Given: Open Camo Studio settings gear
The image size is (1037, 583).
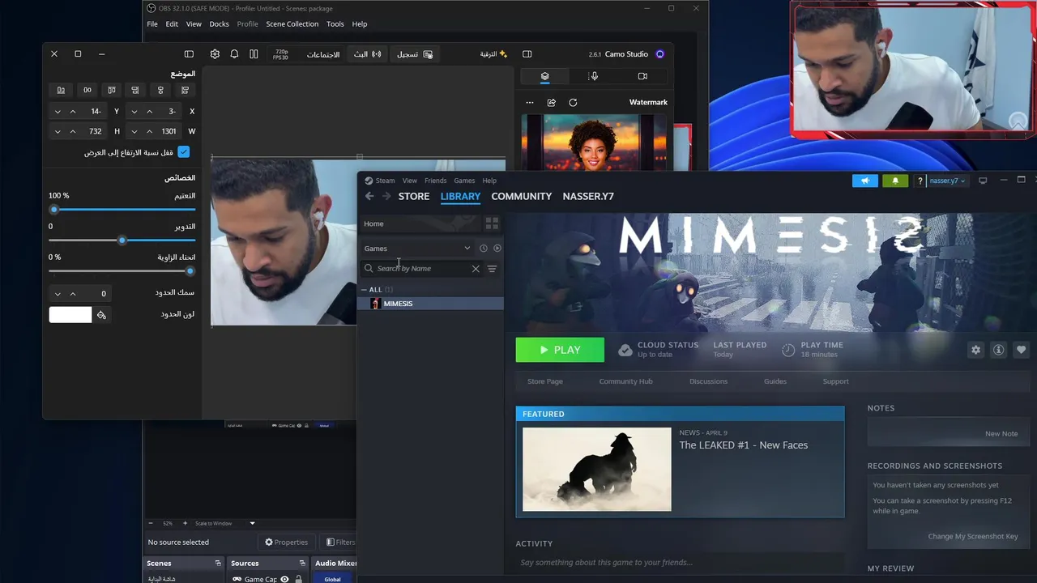Looking at the screenshot, I should [215, 54].
